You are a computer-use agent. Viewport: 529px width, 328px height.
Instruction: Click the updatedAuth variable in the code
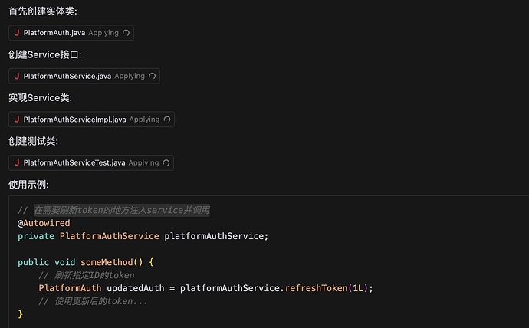coord(135,288)
